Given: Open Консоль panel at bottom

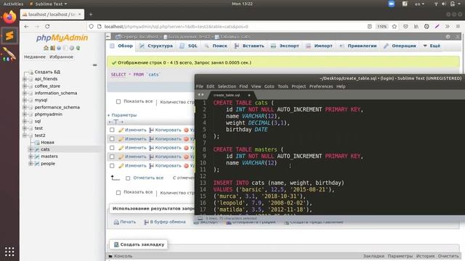Looking at the screenshot, I should tap(121, 256).
